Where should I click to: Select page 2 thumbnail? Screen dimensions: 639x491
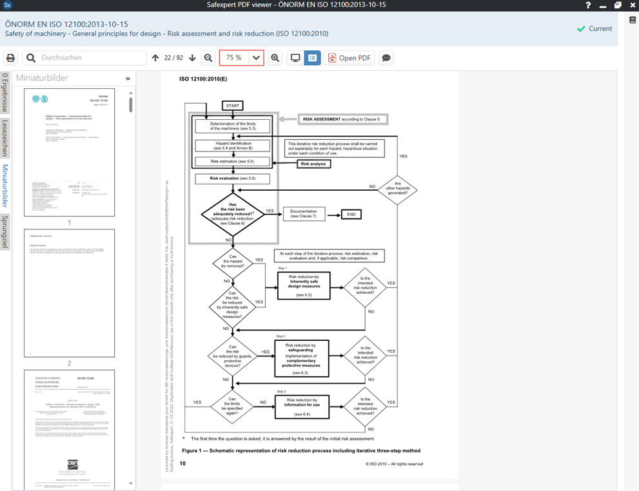pyautogui.click(x=69, y=293)
